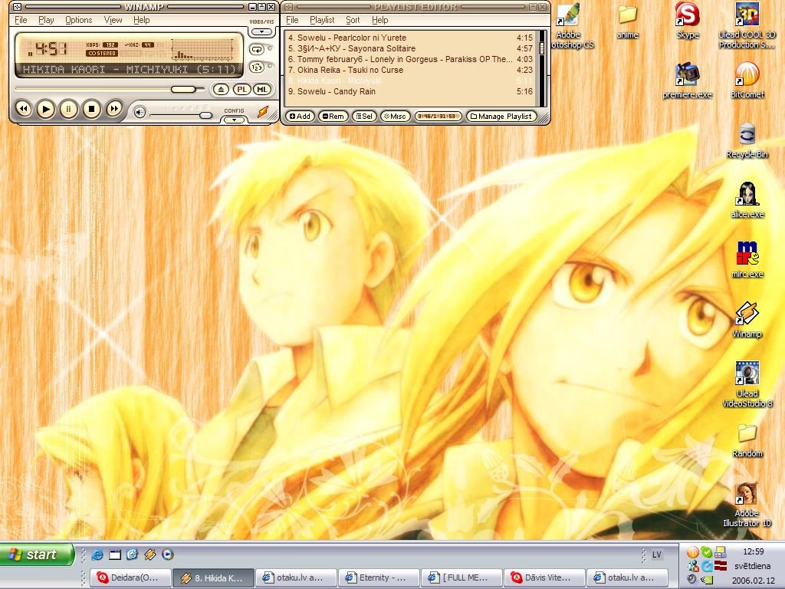The height and width of the screenshot is (589, 785).
Task: Select the Adobe Photoshop CS desktop shortcut
Action: coord(568,26)
